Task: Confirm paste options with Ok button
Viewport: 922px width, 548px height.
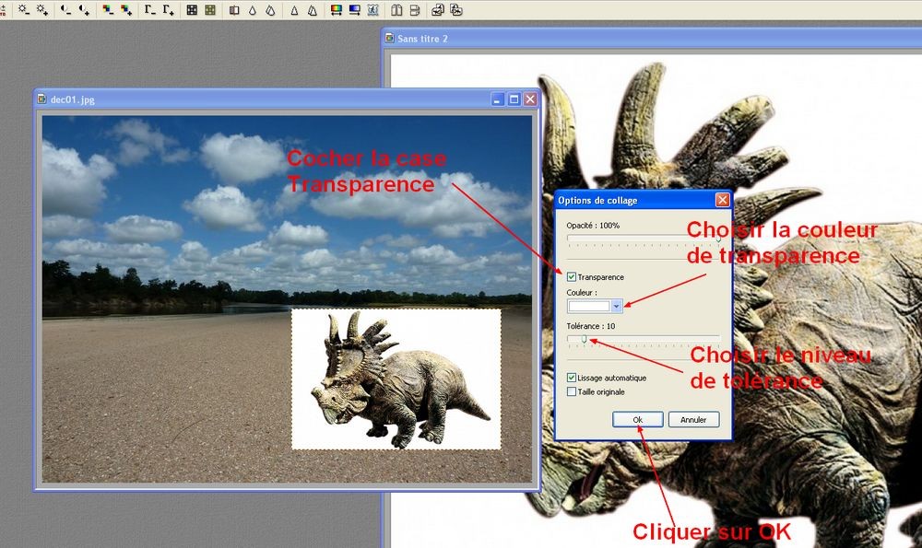Action: point(637,419)
